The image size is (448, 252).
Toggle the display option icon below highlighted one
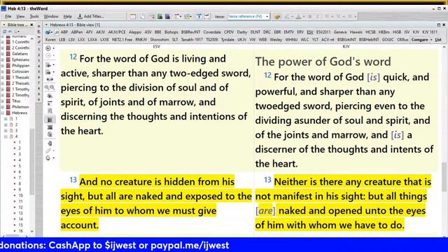click(x=50, y=127)
